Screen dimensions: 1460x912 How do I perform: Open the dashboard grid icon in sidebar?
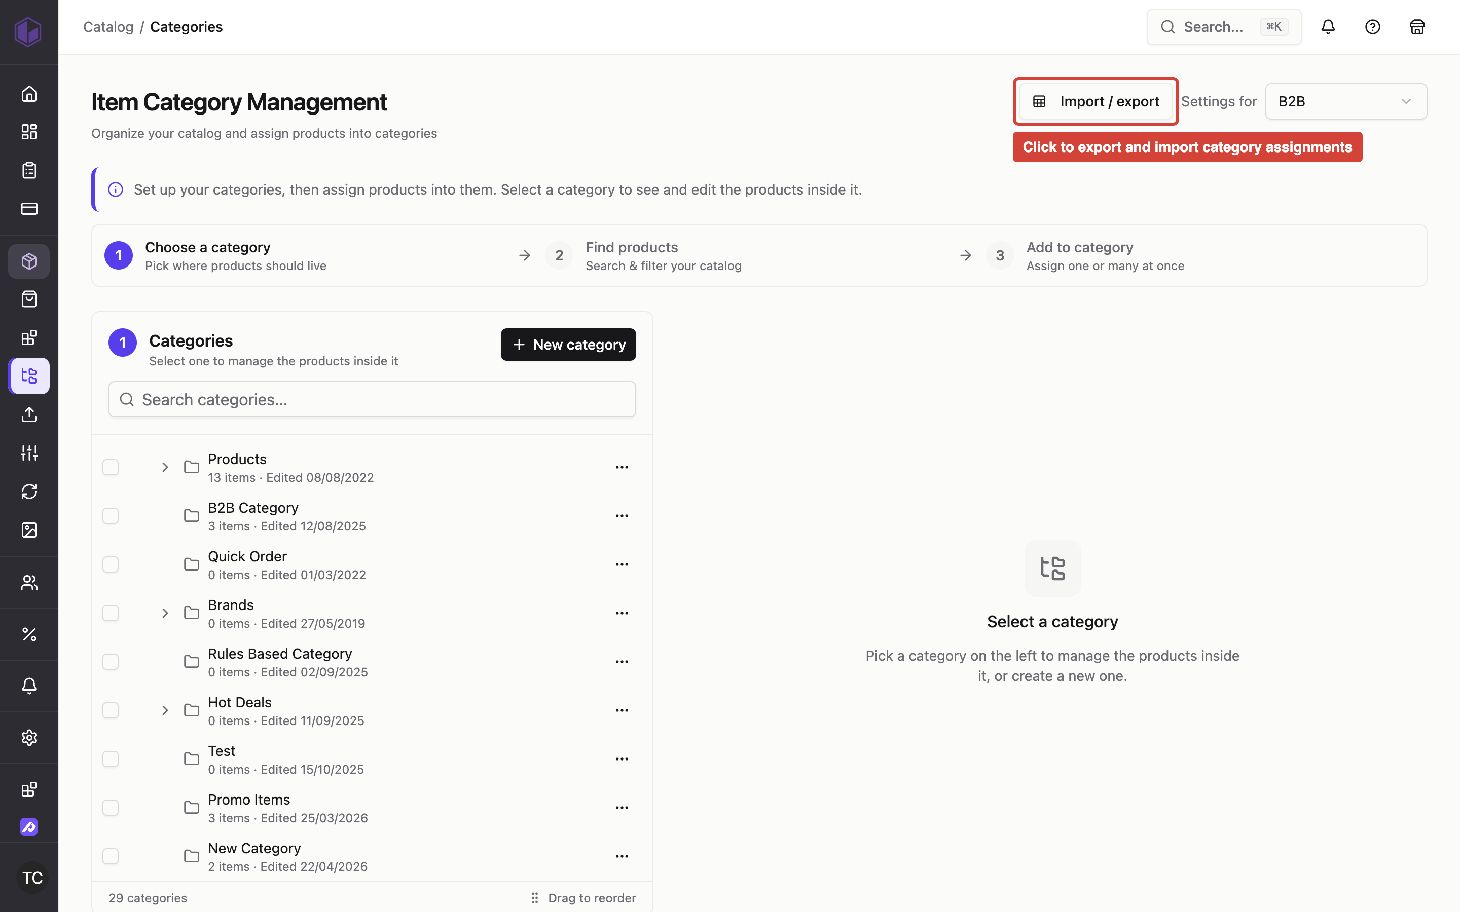pyautogui.click(x=29, y=132)
